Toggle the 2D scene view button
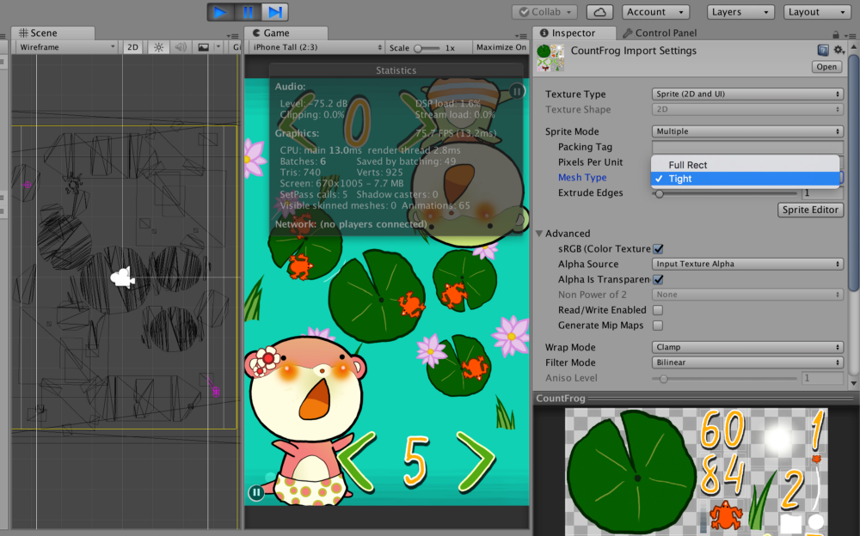This screenshot has height=536, width=860. 132,47
